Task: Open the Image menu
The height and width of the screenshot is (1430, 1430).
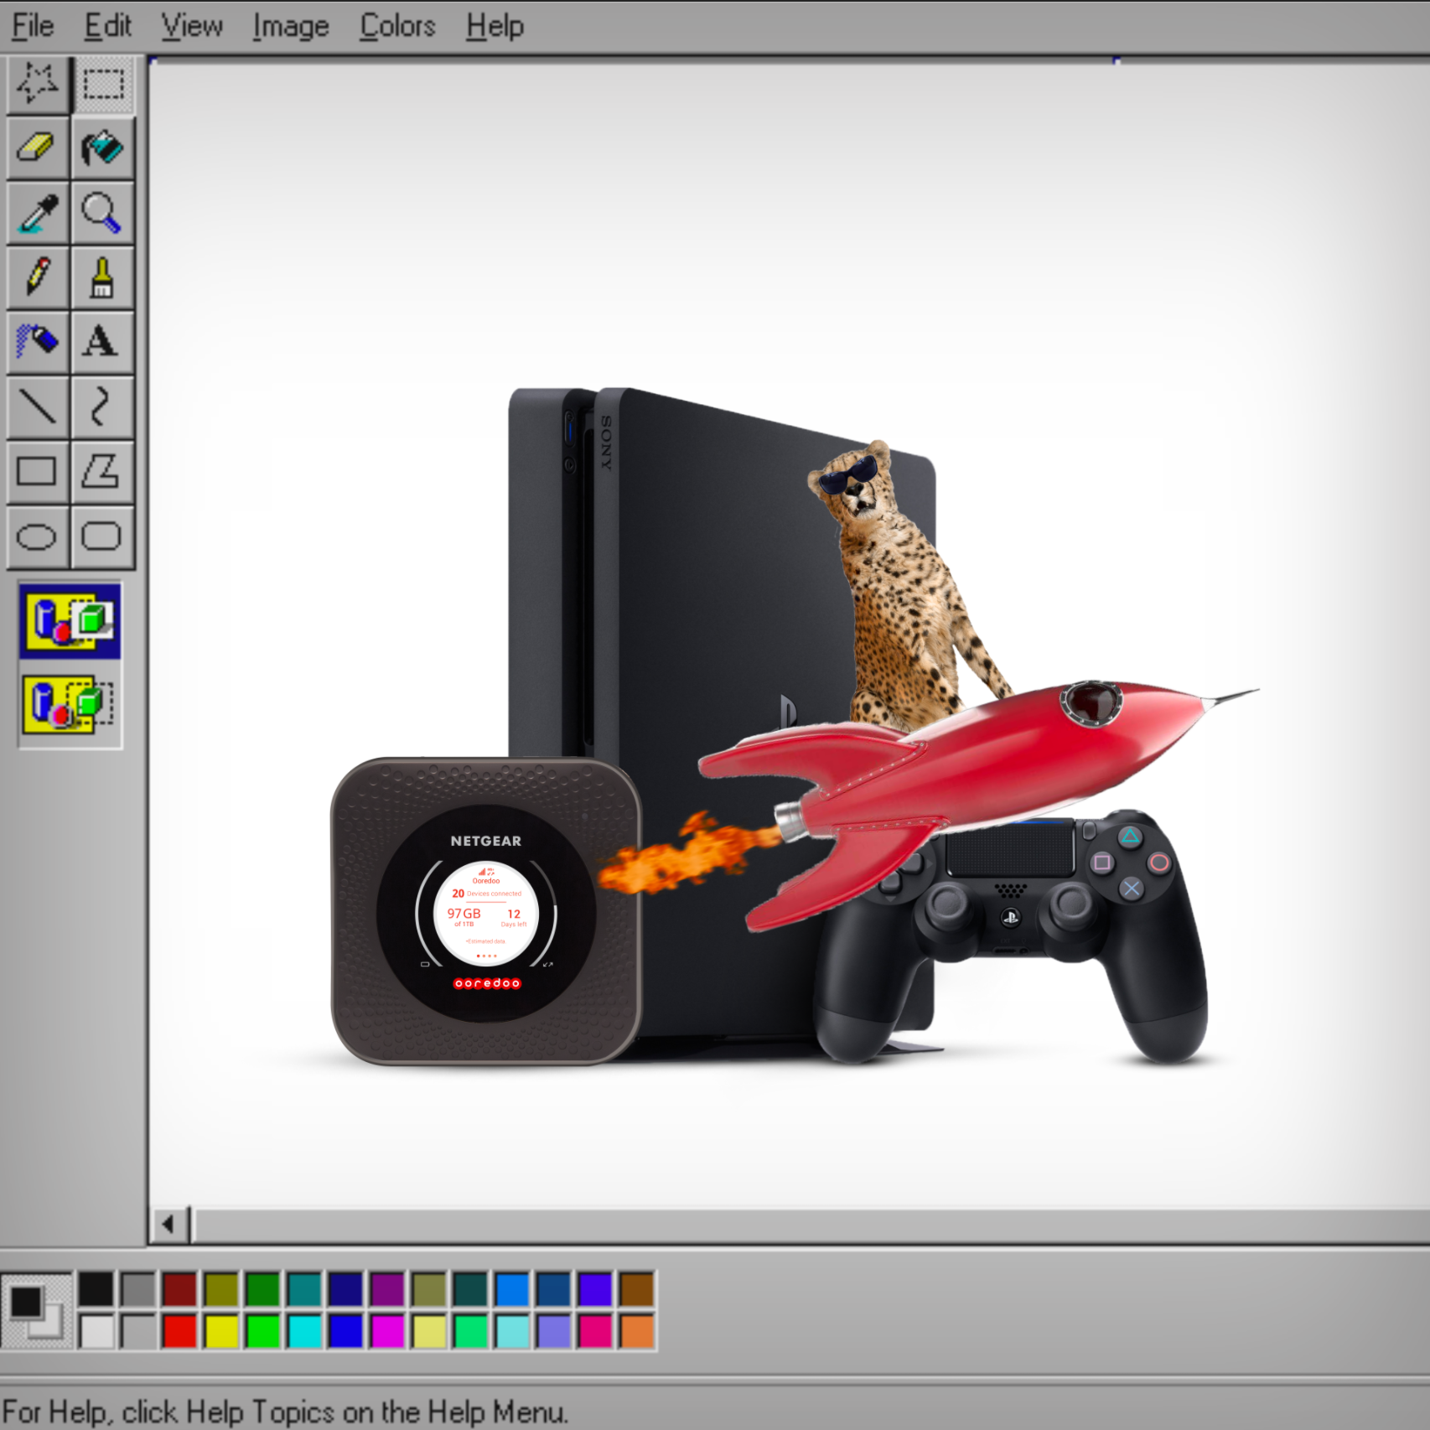Action: coord(291,26)
